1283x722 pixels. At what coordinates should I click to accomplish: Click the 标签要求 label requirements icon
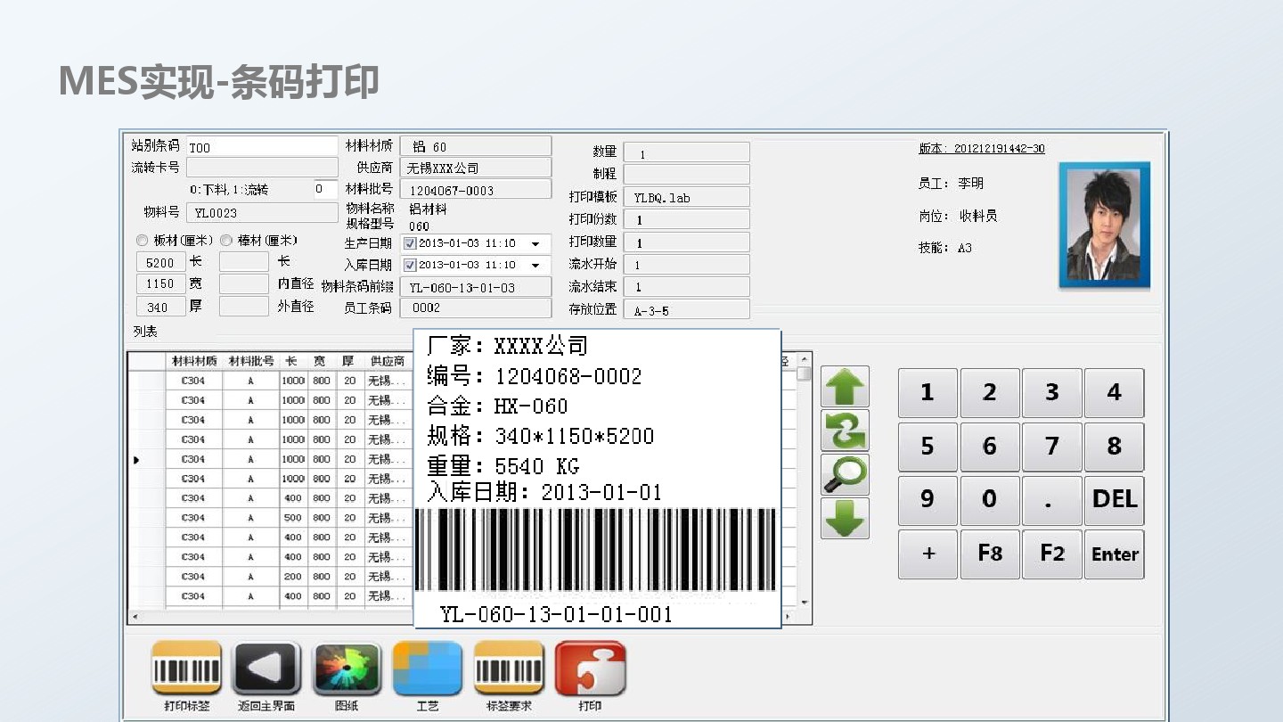(509, 669)
